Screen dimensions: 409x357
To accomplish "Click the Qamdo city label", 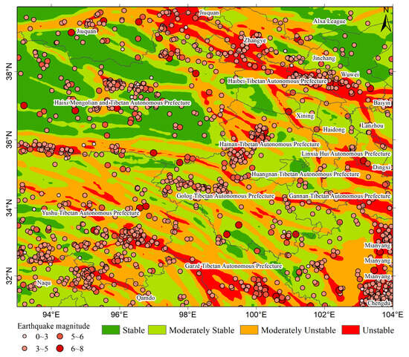I will pos(146,298).
